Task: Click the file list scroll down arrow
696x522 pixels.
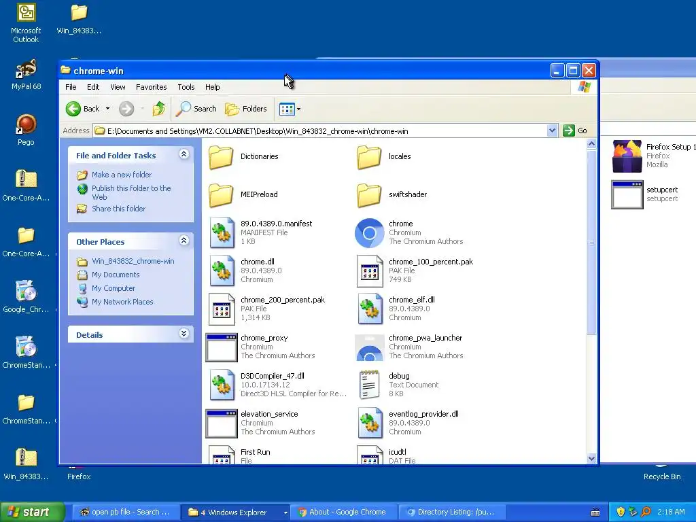Action: click(x=591, y=459)
